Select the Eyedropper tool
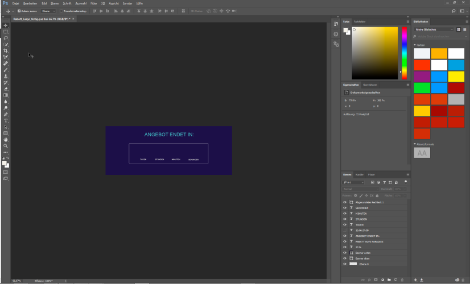 pos(6,57)
